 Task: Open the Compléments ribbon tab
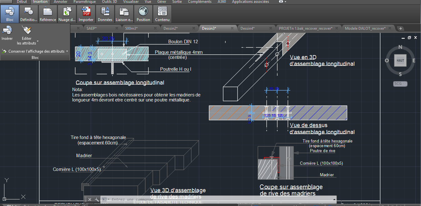point(200,2)
